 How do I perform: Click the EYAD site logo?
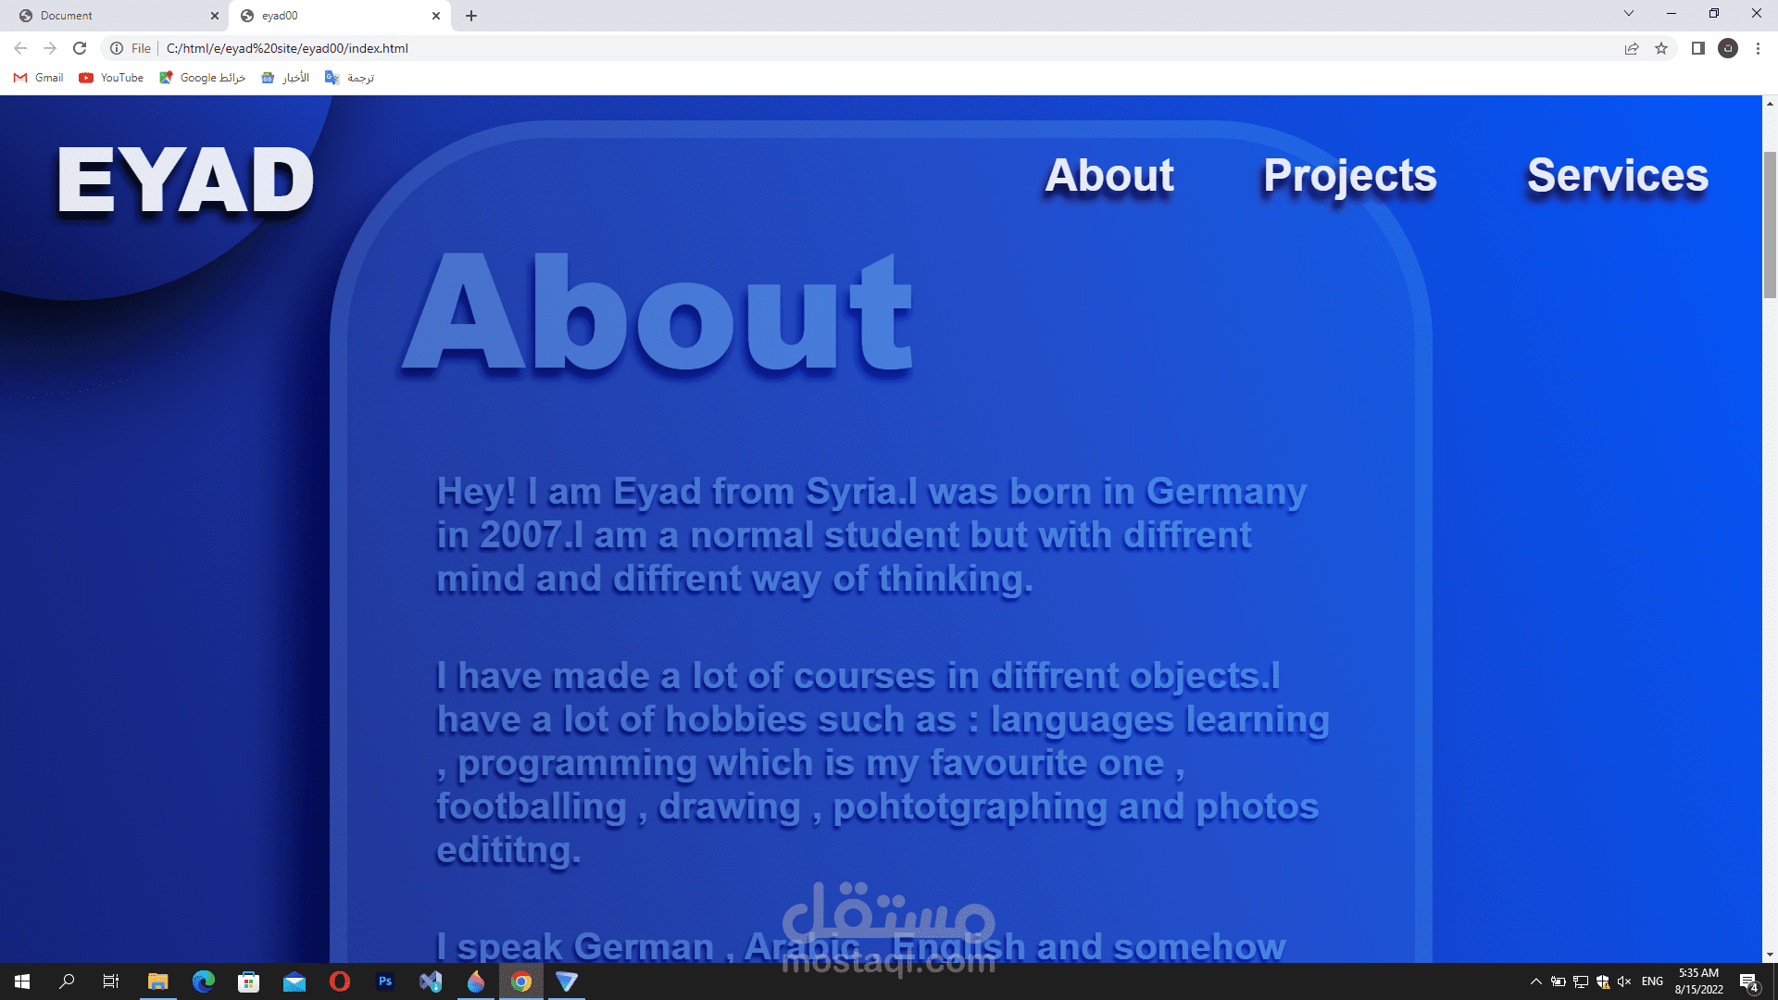(185, 181)
